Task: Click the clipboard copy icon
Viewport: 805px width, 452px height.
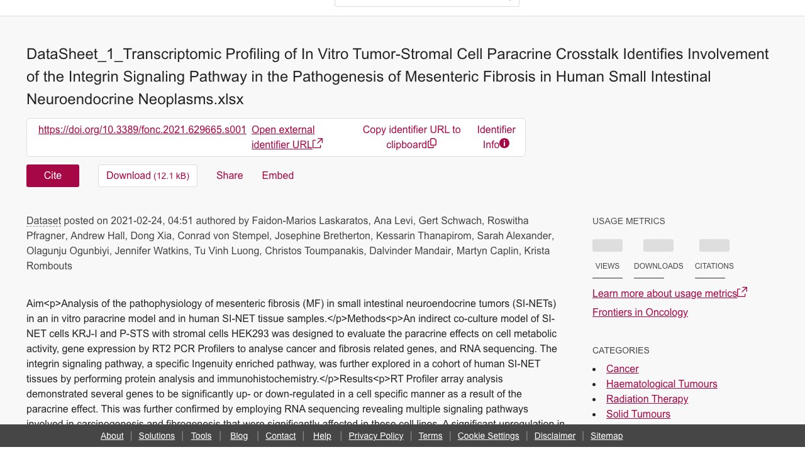Action: tap(432, 144)
